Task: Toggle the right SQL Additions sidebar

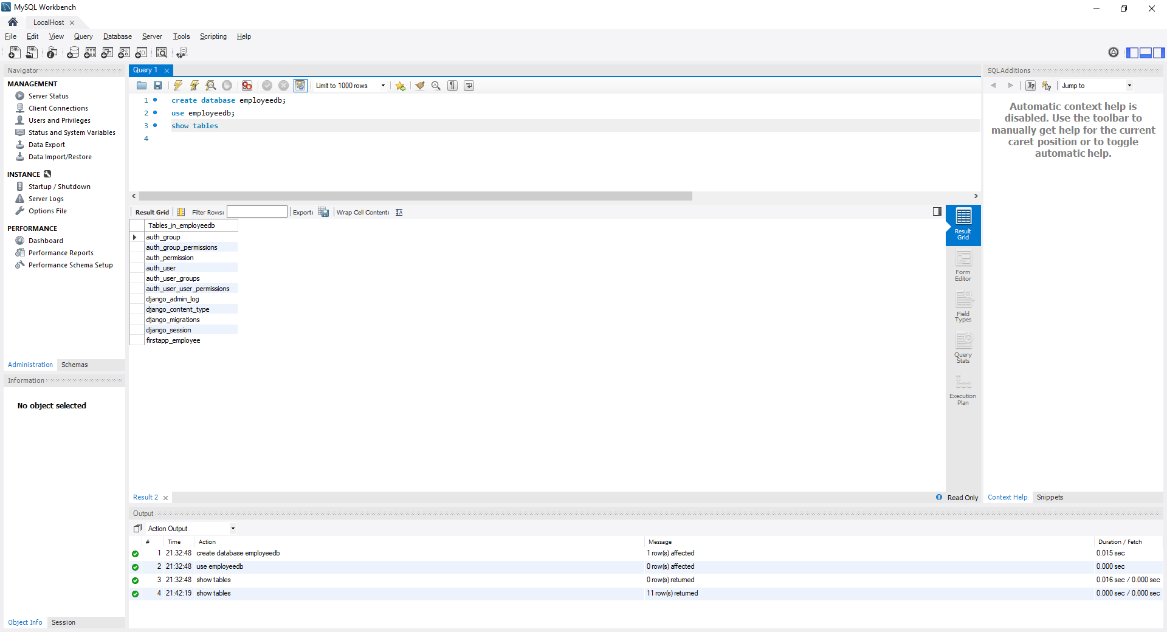Action: click(x=1158, y=53)
